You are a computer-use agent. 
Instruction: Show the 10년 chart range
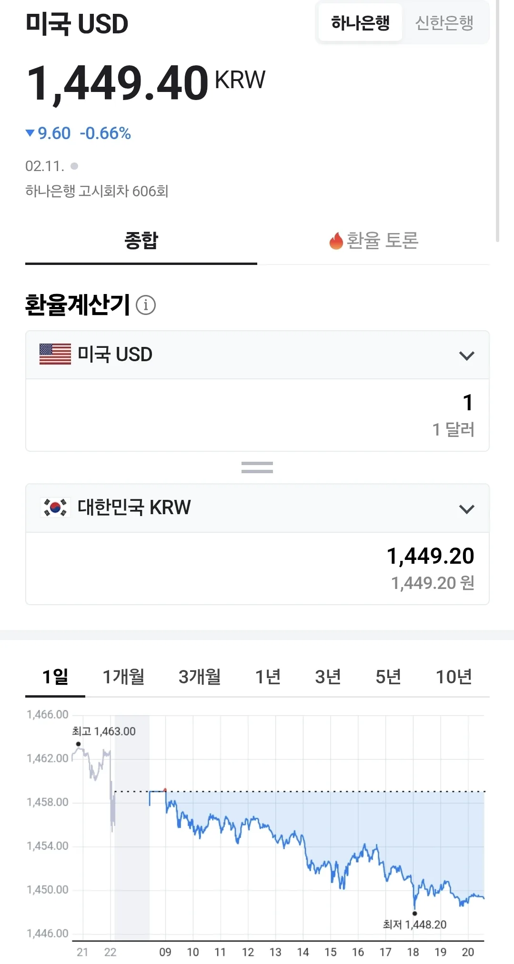[454, 677]
